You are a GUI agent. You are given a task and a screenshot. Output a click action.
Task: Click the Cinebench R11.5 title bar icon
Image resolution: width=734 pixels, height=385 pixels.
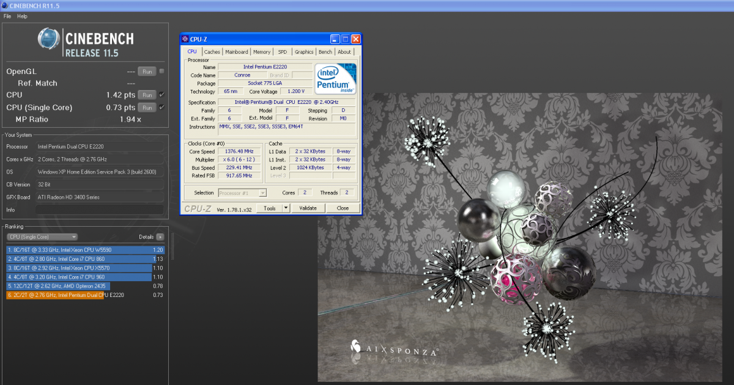(4, 4)
